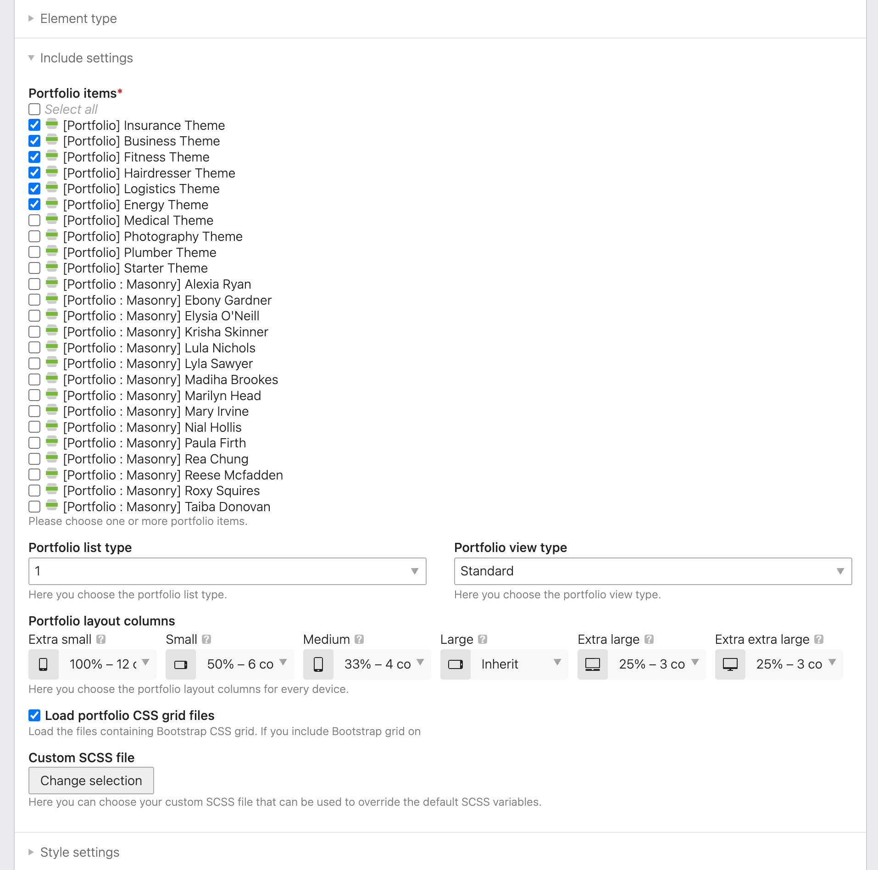878x870 pixels.
Task: Click help icon beside Extra extra large
Action: pyautogui.click(x=819, y=639)
